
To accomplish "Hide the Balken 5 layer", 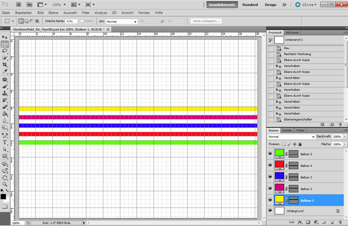I will [270, 154].
